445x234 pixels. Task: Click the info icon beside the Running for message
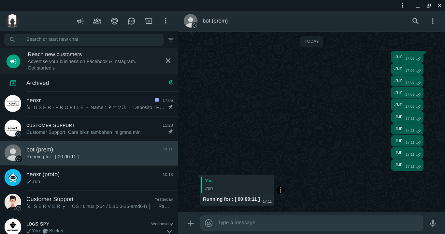[x=280, y=190]
